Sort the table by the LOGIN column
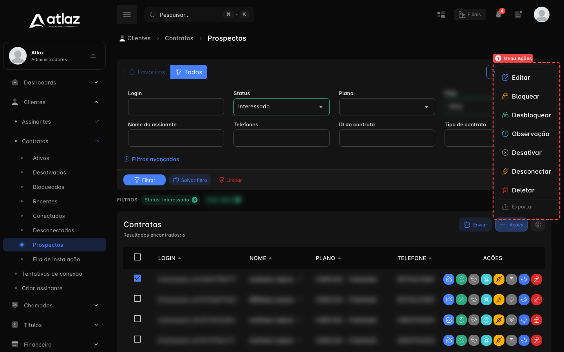Image resolution: width=564 pixels, height=352 pixels. [x=170, y=258]
